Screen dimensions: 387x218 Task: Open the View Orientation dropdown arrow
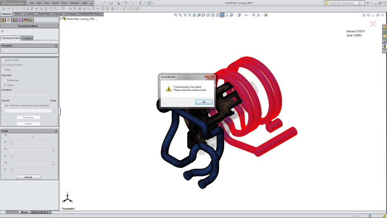[x=235, y=15]
